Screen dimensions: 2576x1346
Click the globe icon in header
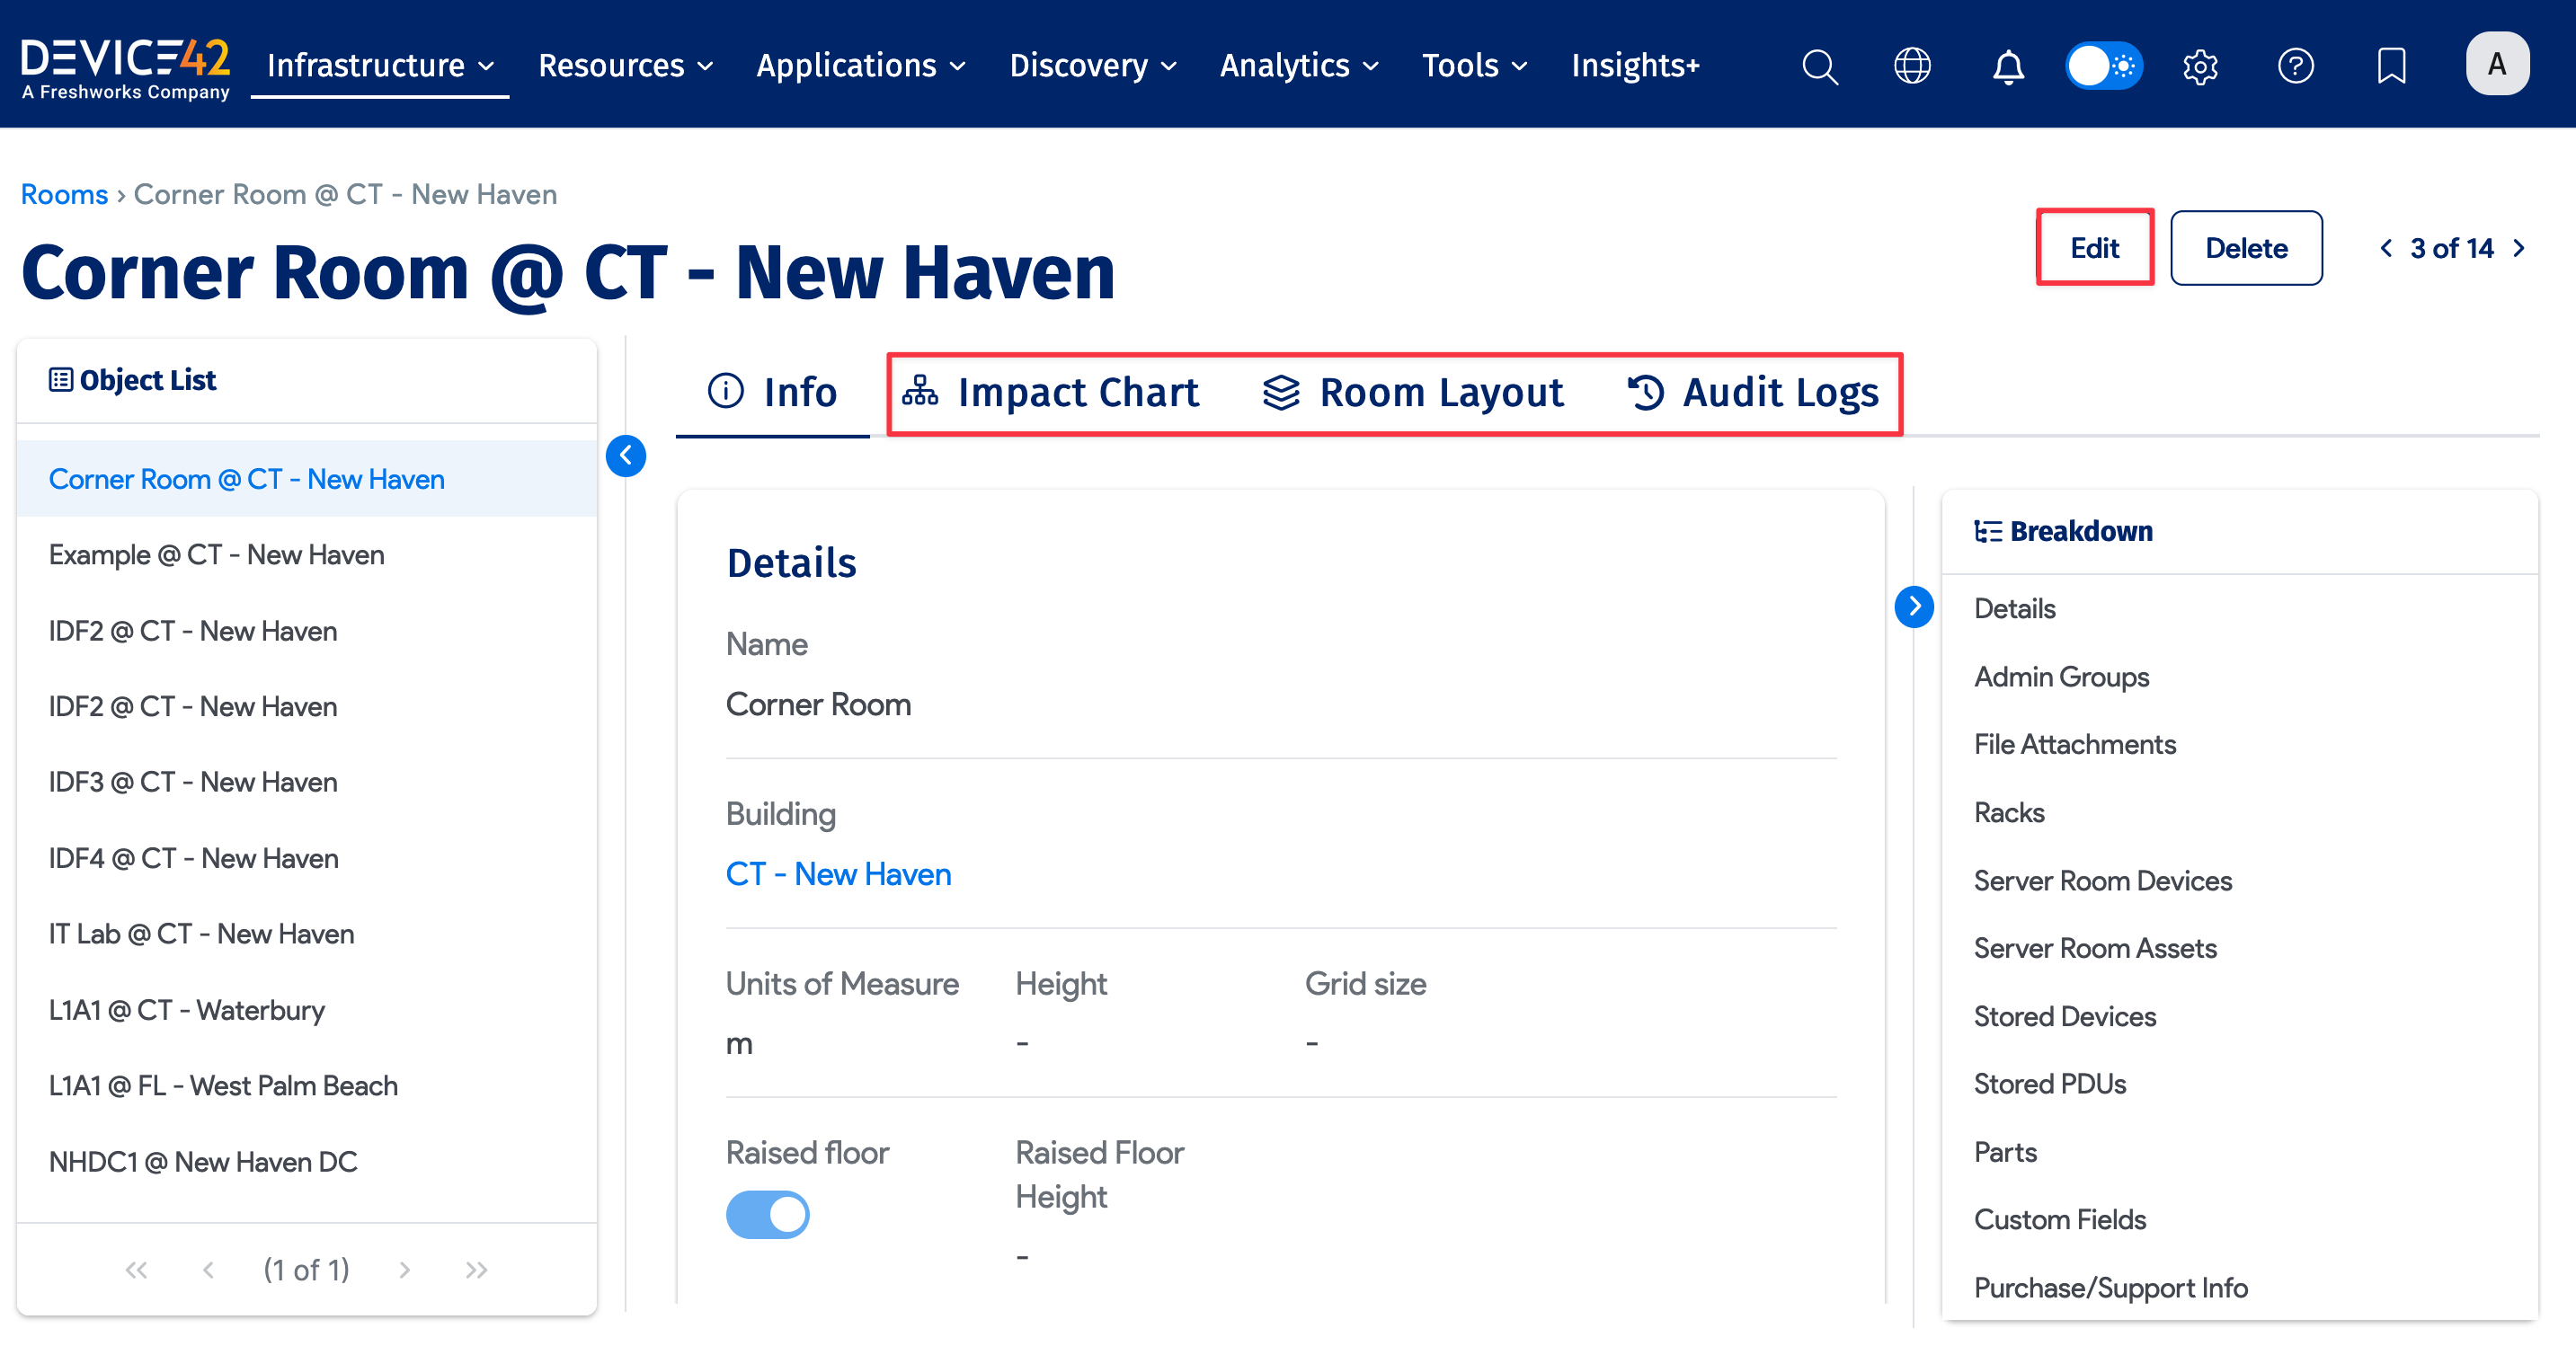tap(1912, 66)
